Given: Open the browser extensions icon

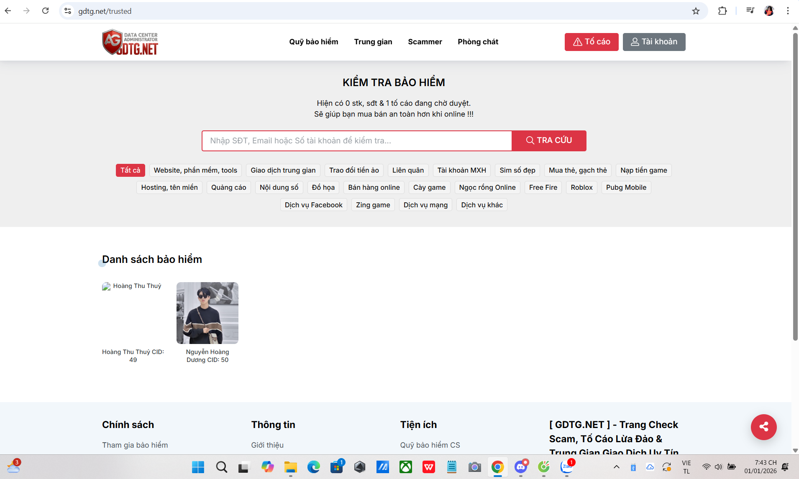Looking at the screenshot, I should (722, 11).
